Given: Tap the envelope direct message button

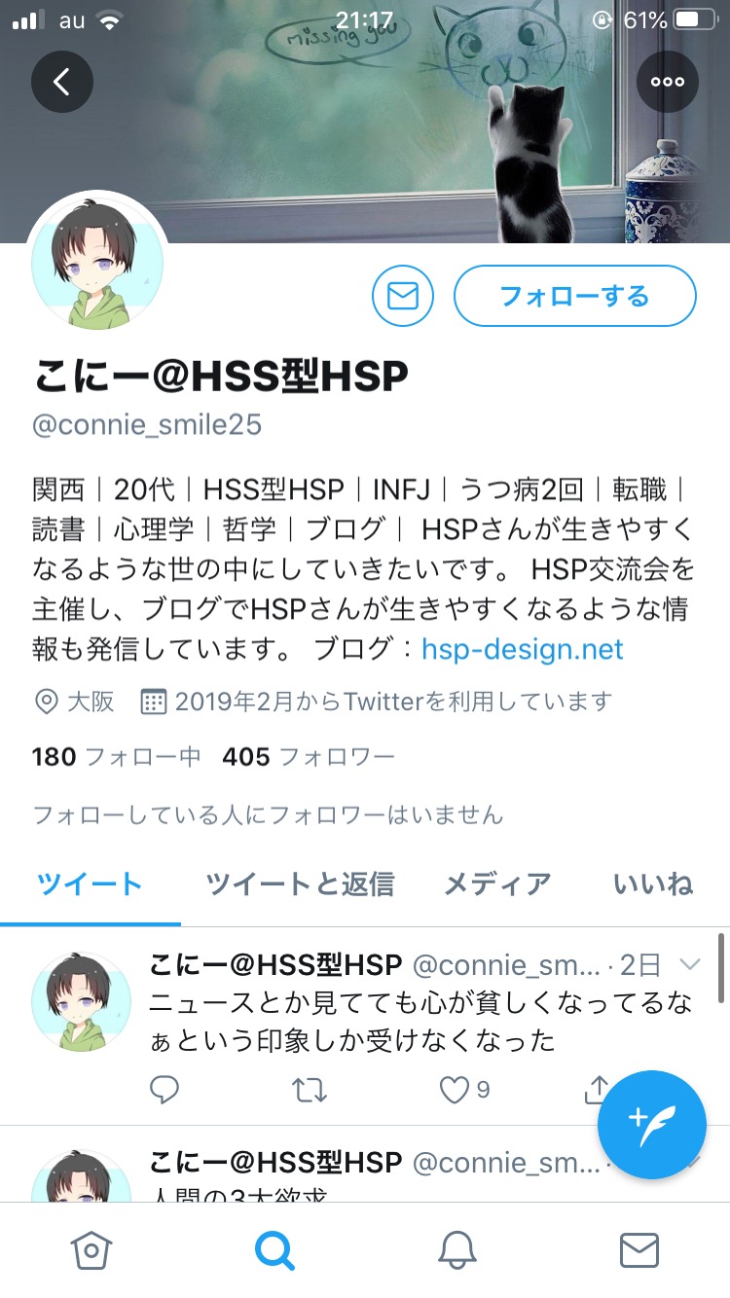Looking at the screenshot, I should (x=403, y=296).
